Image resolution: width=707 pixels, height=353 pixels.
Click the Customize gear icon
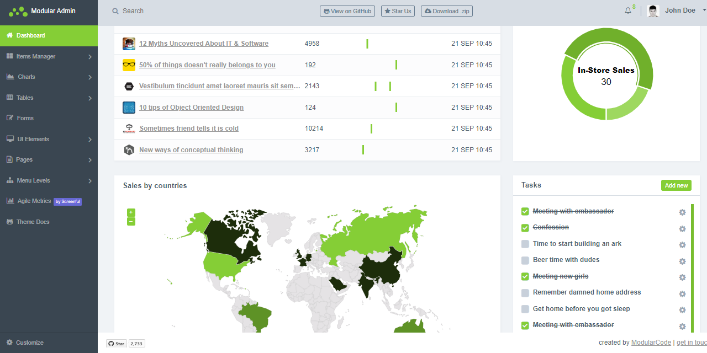coord(9,343)
